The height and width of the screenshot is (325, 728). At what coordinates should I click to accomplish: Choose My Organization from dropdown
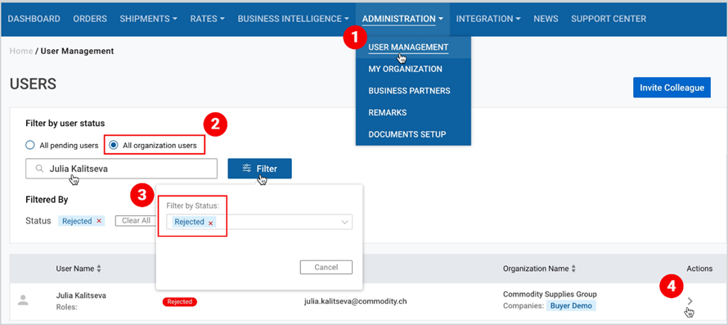405,69
